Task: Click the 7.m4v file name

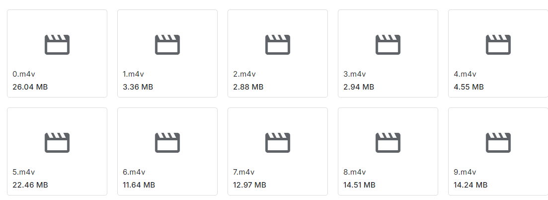Action: point(243,172)
